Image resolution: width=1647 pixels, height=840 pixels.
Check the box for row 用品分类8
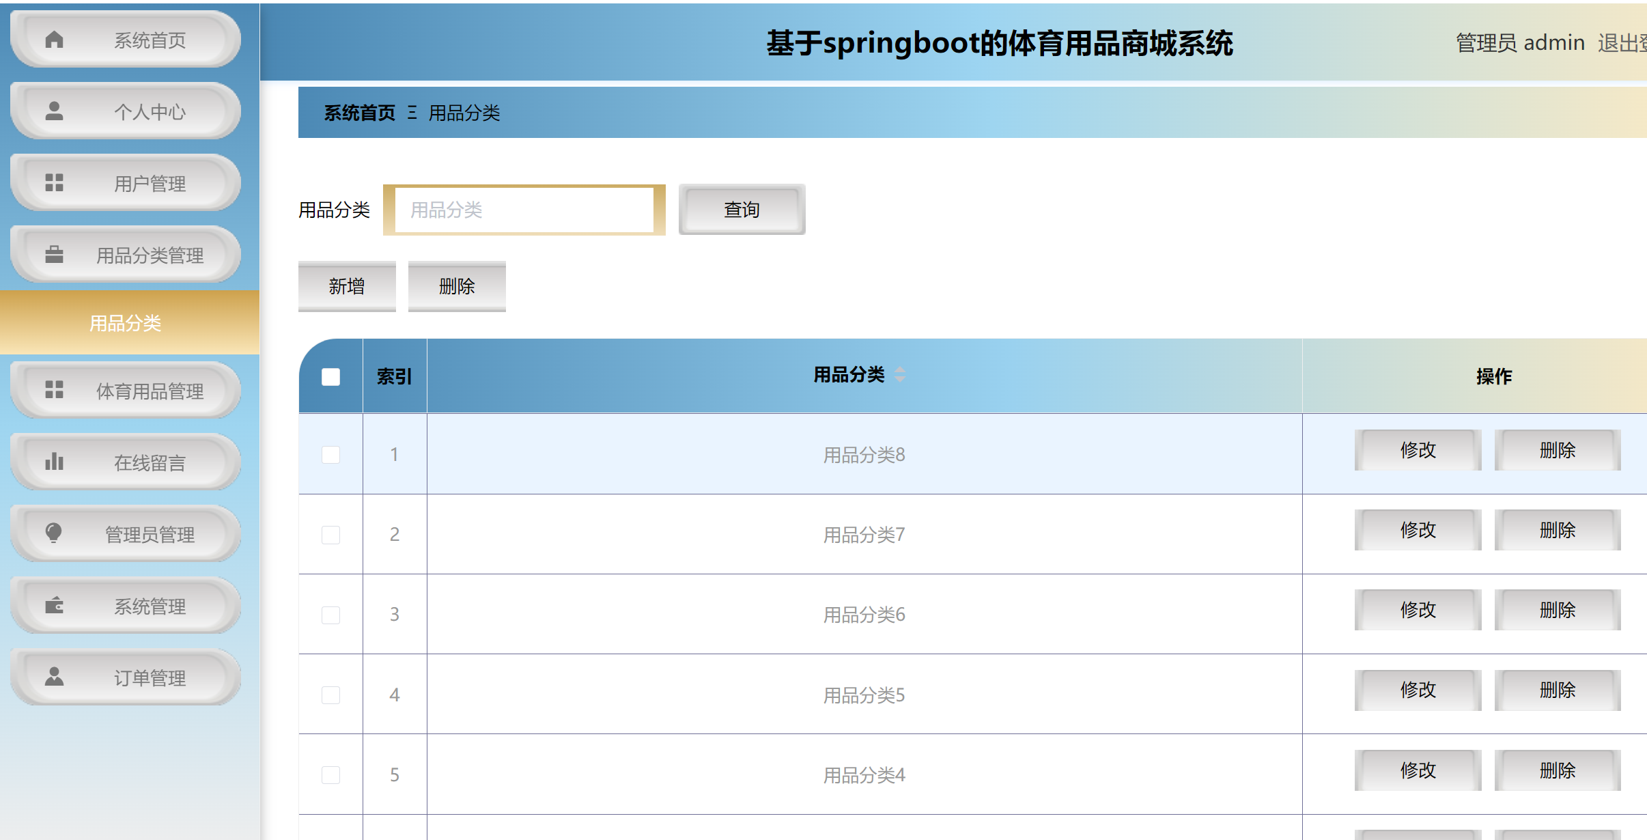click(330, 454)
